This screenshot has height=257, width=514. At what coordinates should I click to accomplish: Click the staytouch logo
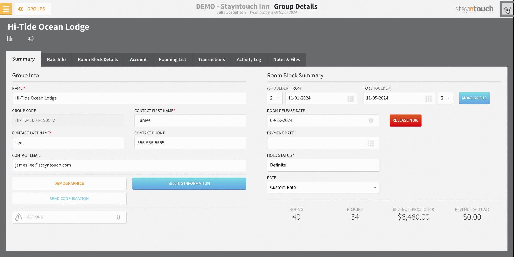474,9
